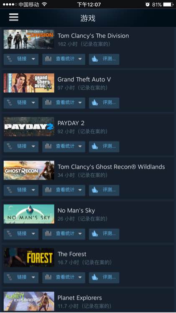The height and width of the screenshot is (313, 176).
Task: Click stats bar-chart icon for No Man's Sky
Action: [x=48, y=234]
